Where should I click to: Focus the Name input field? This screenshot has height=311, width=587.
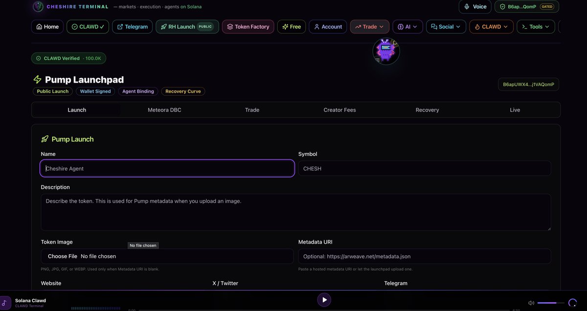[x=167, y=168]
